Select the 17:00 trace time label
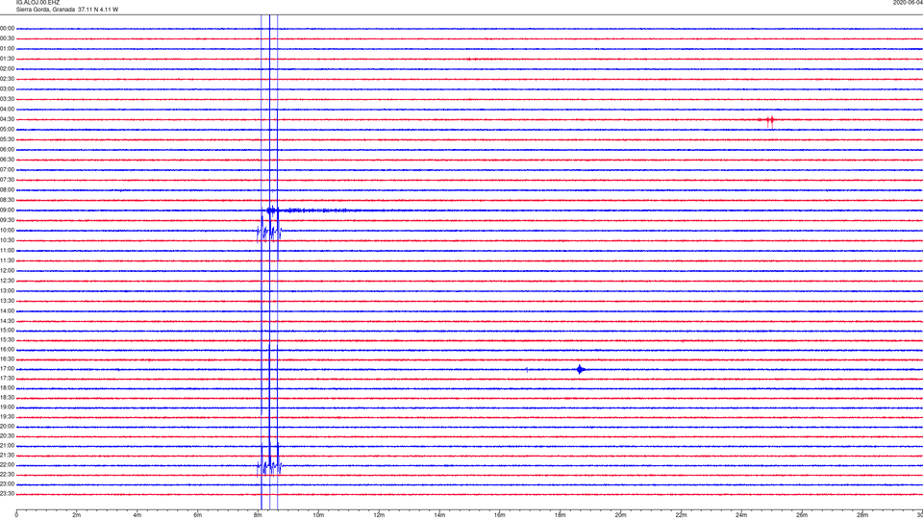Image resolution: width=923 pixels, height=519 pixels. (8, 369)
